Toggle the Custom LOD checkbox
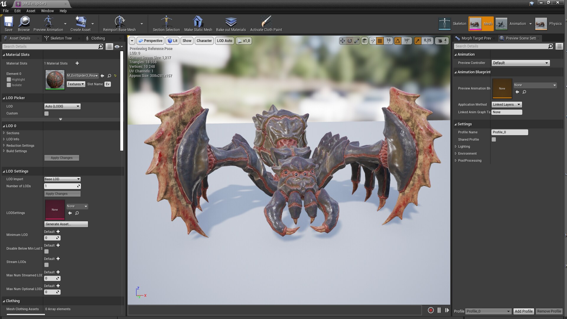 [x=46, y=113]
